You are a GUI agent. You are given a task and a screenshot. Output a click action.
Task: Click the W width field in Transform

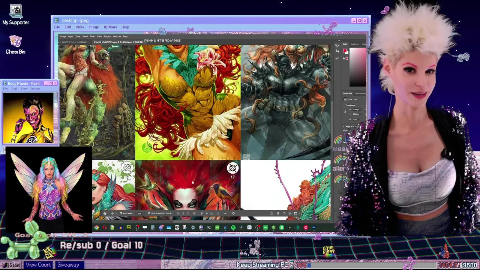pyautogui.click(x=357, y=109)
